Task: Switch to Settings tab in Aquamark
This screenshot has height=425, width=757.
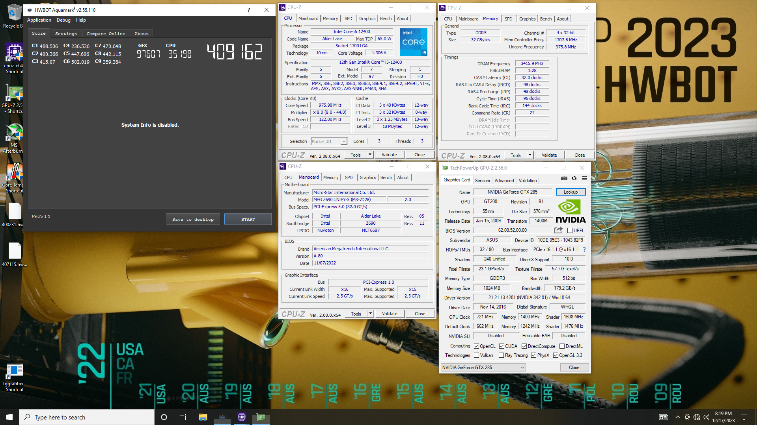Action: (x=66, y=33)
